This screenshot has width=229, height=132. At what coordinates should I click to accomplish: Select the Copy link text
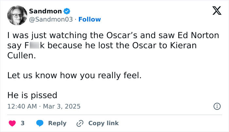point(103,123)
